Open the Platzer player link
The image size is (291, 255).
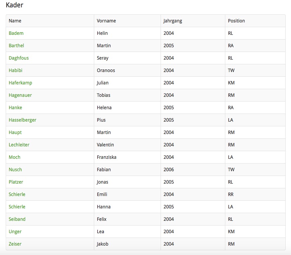[16, 182]
